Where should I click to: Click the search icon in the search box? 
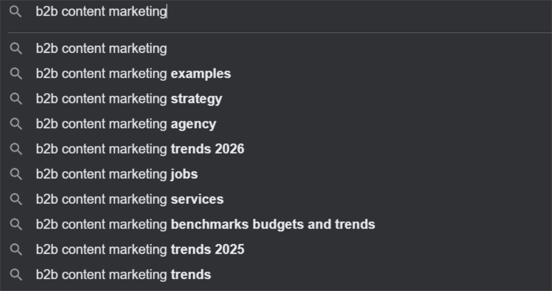coord(16,11)
